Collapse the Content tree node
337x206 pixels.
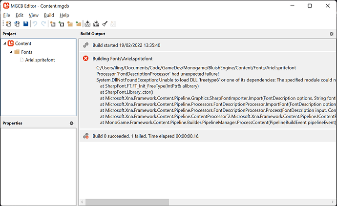coord(5,43)
